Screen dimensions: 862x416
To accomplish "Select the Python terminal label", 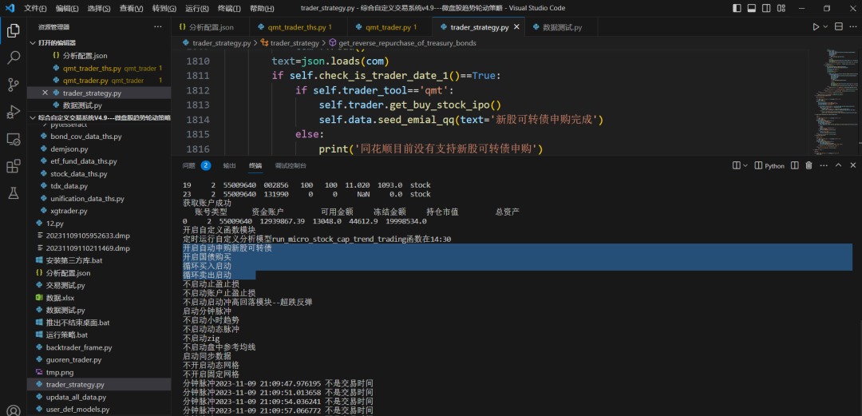I will point(770,165).
